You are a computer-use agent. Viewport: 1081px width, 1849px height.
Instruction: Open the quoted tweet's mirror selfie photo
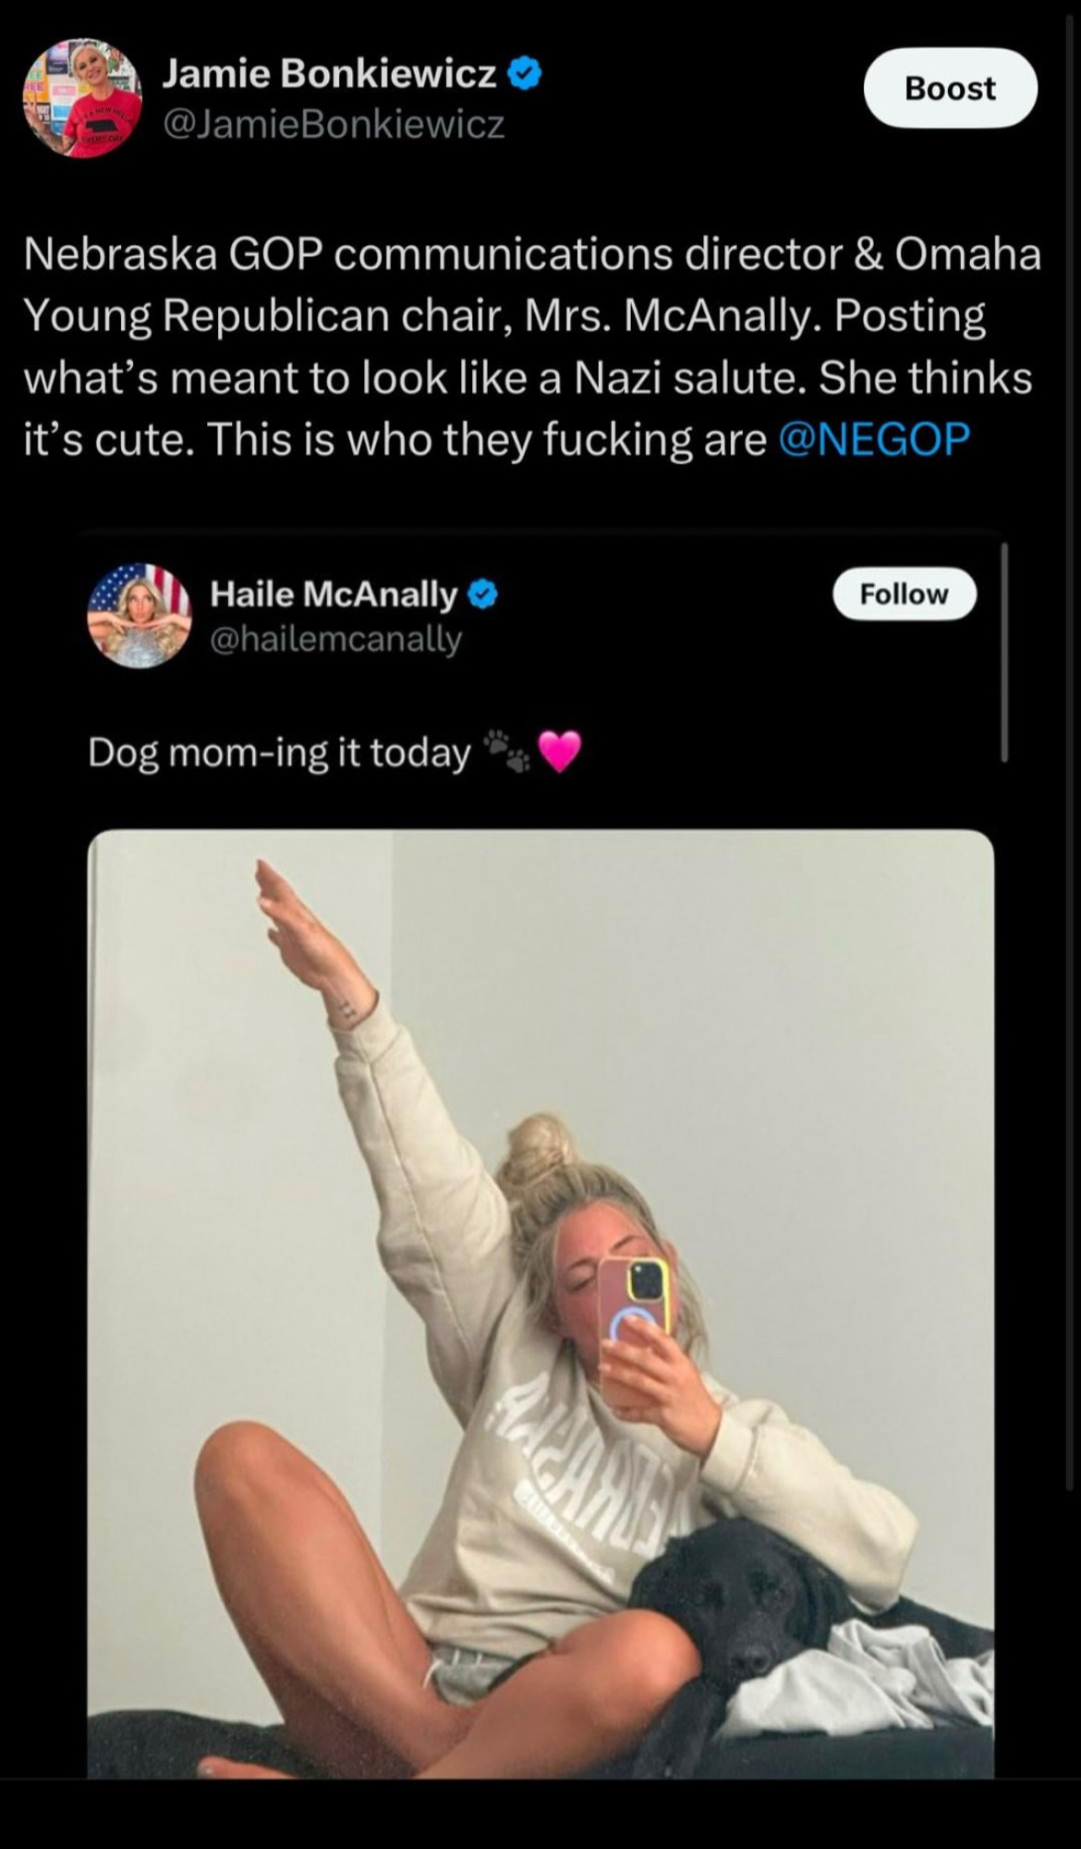[540, 1304]
